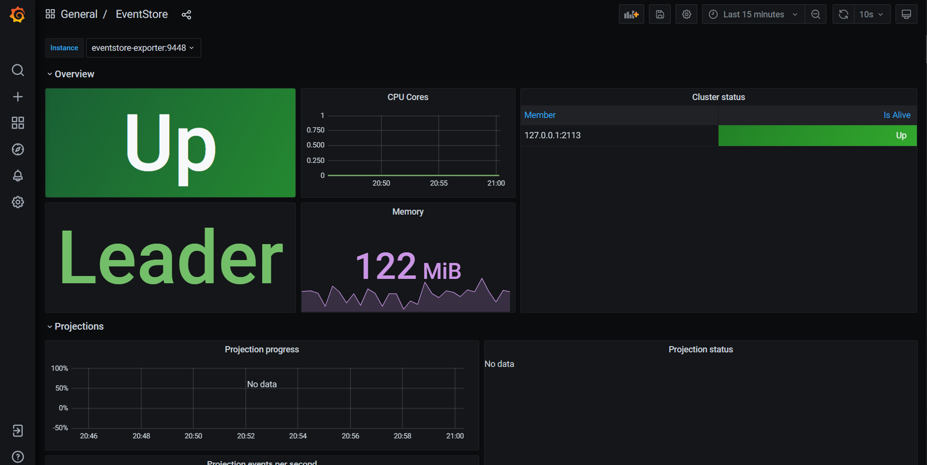Share the EventStore dashboard
This screenshot has height=465, width=927.
(x=186, y=15)
